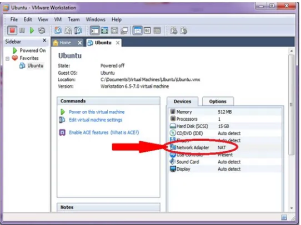Viewport: 301px width, 225px height.
Task: Click the Unity mode toolbar icon
Action: pyautogui.click(x=124, y=30)
